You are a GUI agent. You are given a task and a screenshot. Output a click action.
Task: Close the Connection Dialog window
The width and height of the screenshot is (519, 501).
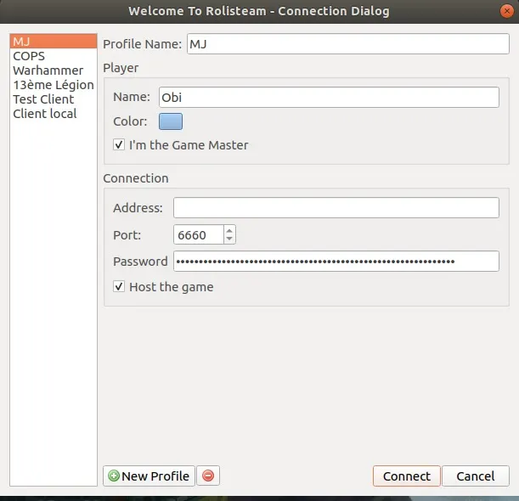point(506,11)
